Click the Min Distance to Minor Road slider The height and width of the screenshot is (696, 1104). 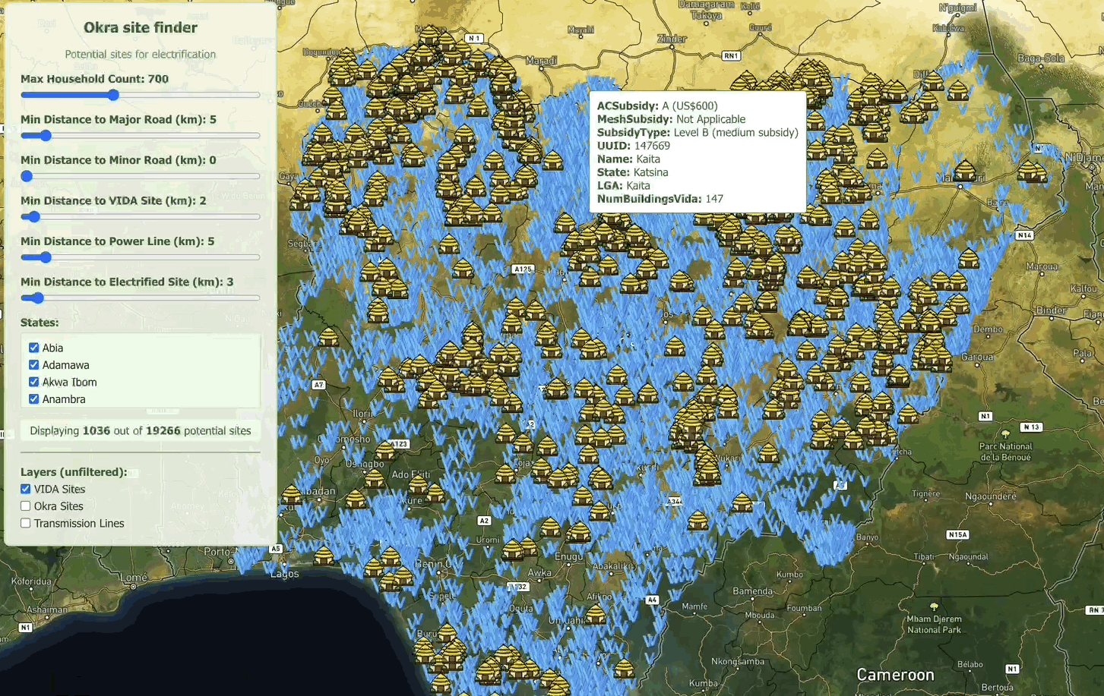27,177
